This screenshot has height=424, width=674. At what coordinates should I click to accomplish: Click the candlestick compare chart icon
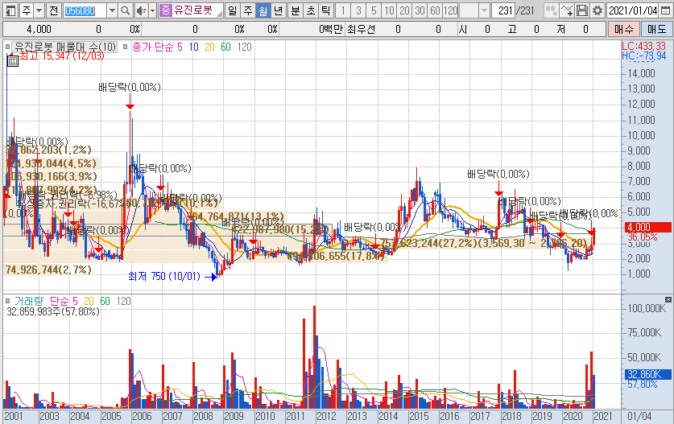(551, 10)
